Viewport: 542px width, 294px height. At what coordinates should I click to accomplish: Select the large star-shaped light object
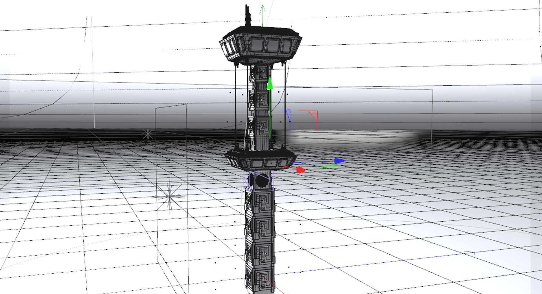click(x=170, y=197)
